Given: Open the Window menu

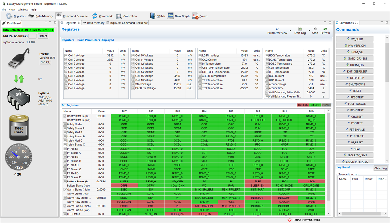Looking at the screenshot, I should (x=23, y=10).
